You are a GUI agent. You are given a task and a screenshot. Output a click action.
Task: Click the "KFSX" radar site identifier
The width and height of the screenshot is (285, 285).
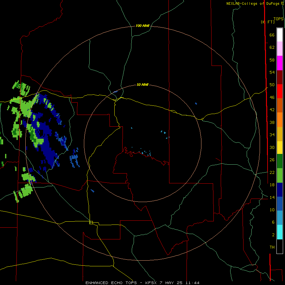(151, 283)
